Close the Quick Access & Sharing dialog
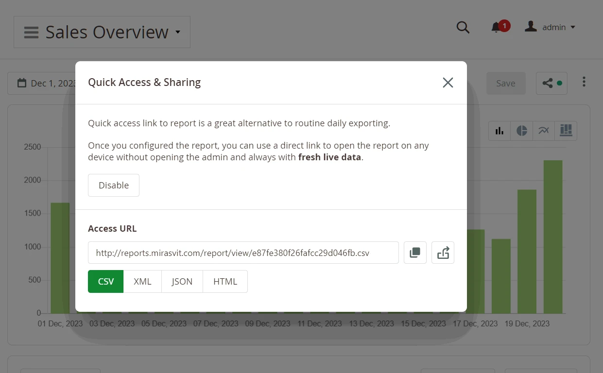This screenshot has height=373, width=603. [x=448, y=83]
